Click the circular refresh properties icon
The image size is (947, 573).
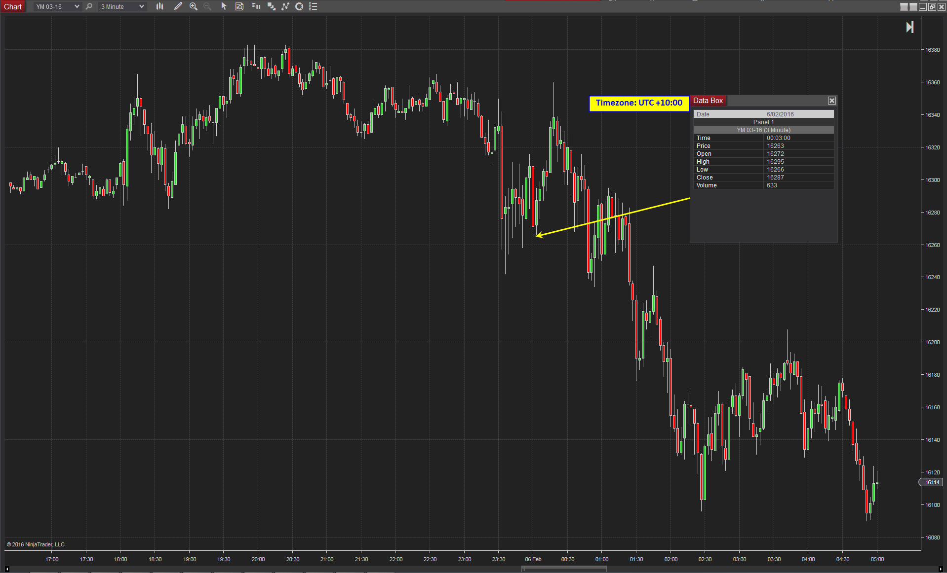click(x=299, y=6)
